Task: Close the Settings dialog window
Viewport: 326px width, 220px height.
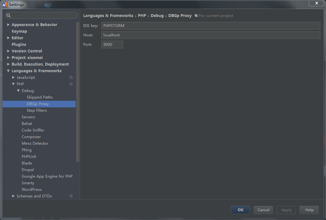Action: (x=317, y=3)
